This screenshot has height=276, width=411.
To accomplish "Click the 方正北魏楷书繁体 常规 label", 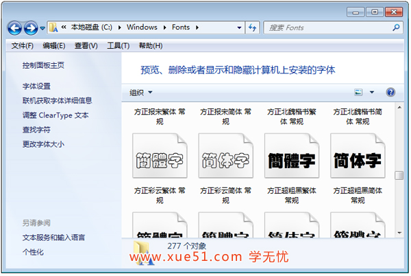I will (x=292, y=117).
